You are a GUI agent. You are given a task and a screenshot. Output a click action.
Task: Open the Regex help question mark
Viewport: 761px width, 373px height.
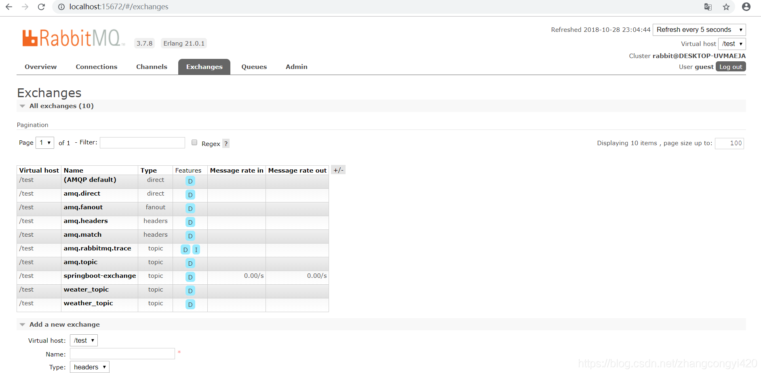[x=226, y=144]
